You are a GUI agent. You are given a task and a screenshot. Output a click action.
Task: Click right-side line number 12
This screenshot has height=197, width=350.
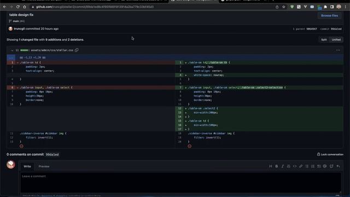coord(180,108)
